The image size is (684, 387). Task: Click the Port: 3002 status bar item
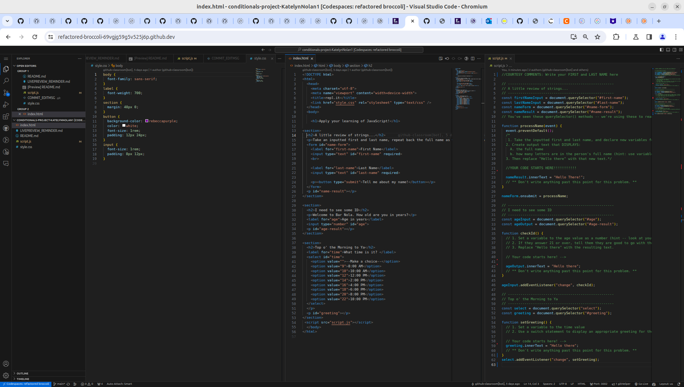[x=599, y=384]
